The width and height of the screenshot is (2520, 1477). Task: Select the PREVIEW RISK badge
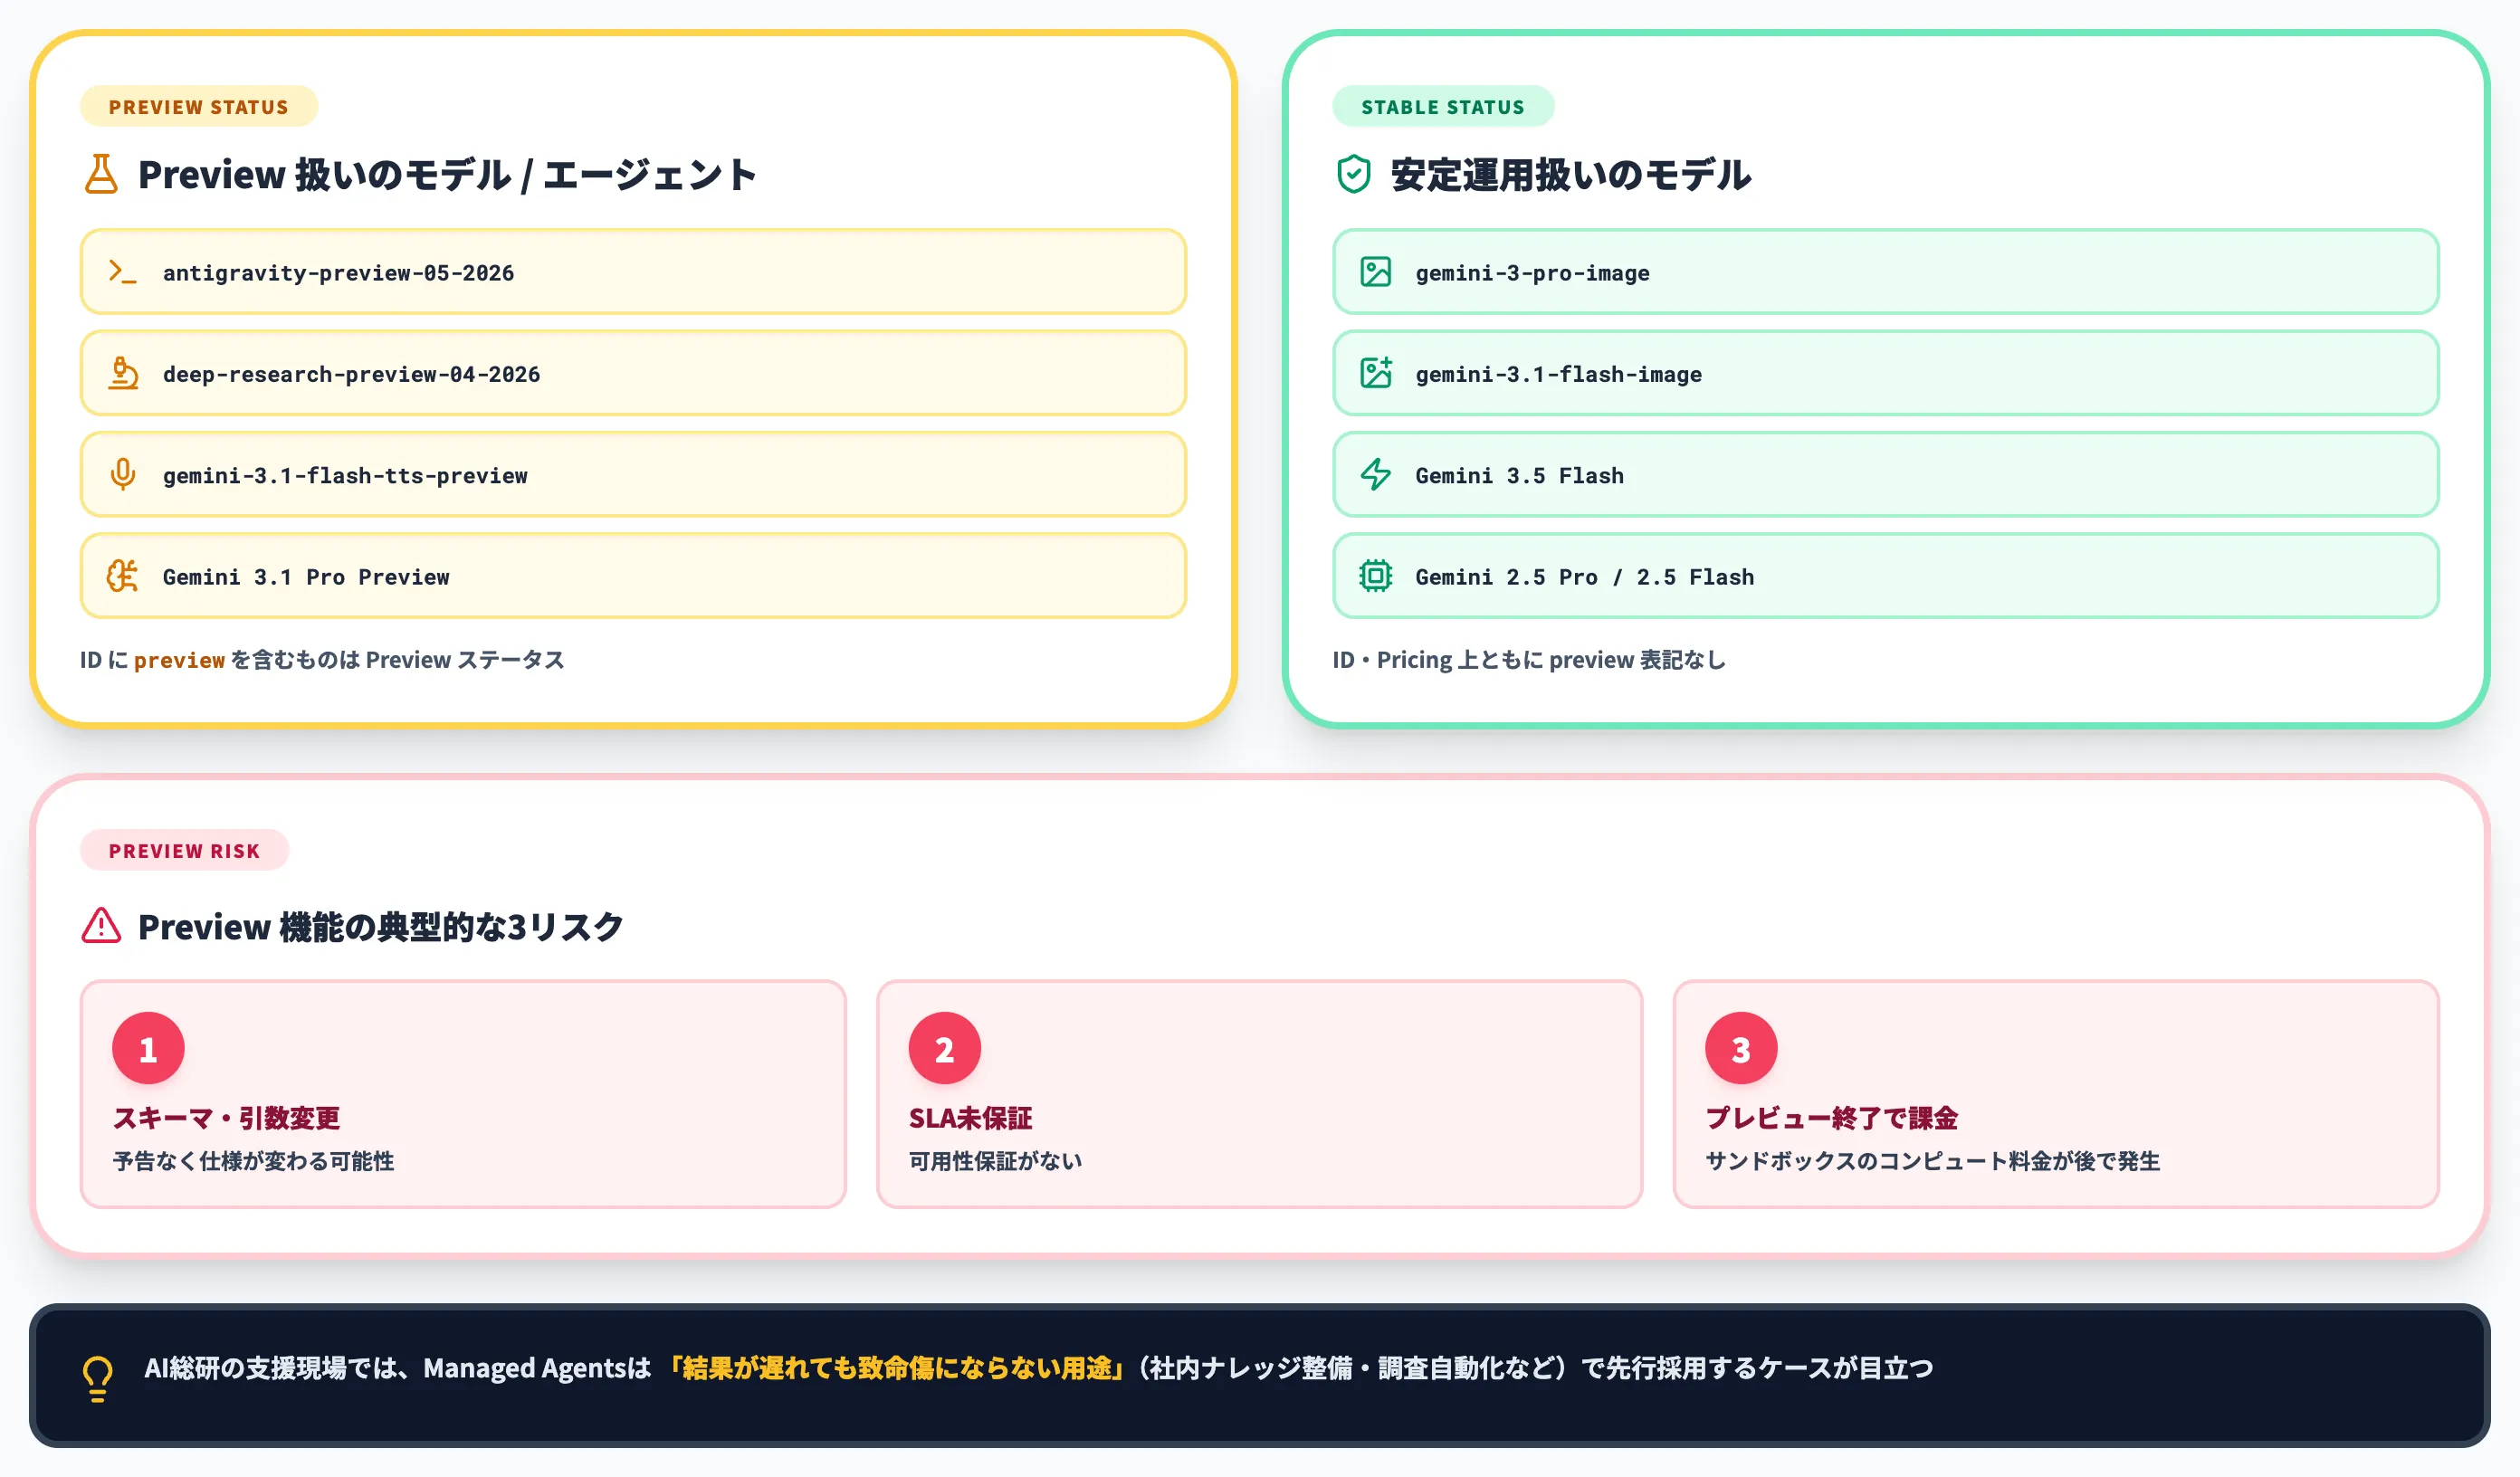(x=184, y=851)
